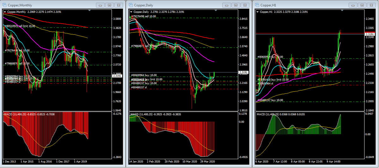Viewport: 379px width, 168px height.
Task: Click the 2.8415 price level on Daily axis
Action: point(243,19)
